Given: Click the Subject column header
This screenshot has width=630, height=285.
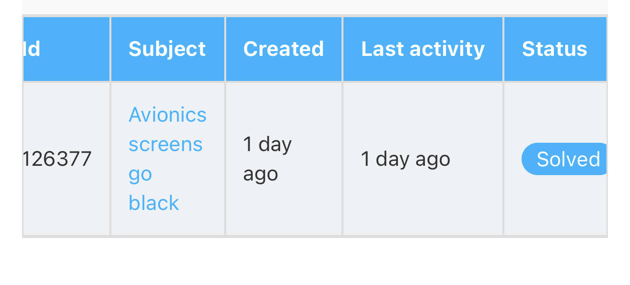Looking at the screenshot, I should pyautogui.click(x=167, y=49).
